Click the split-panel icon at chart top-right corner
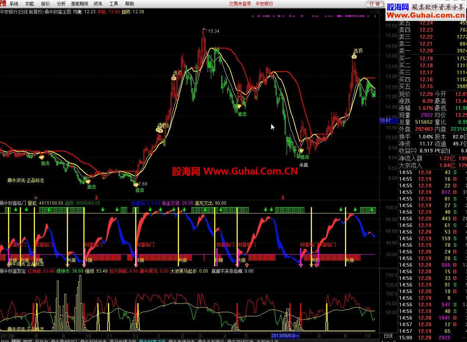This screenshot has width=467, height=342. point(377,12)
